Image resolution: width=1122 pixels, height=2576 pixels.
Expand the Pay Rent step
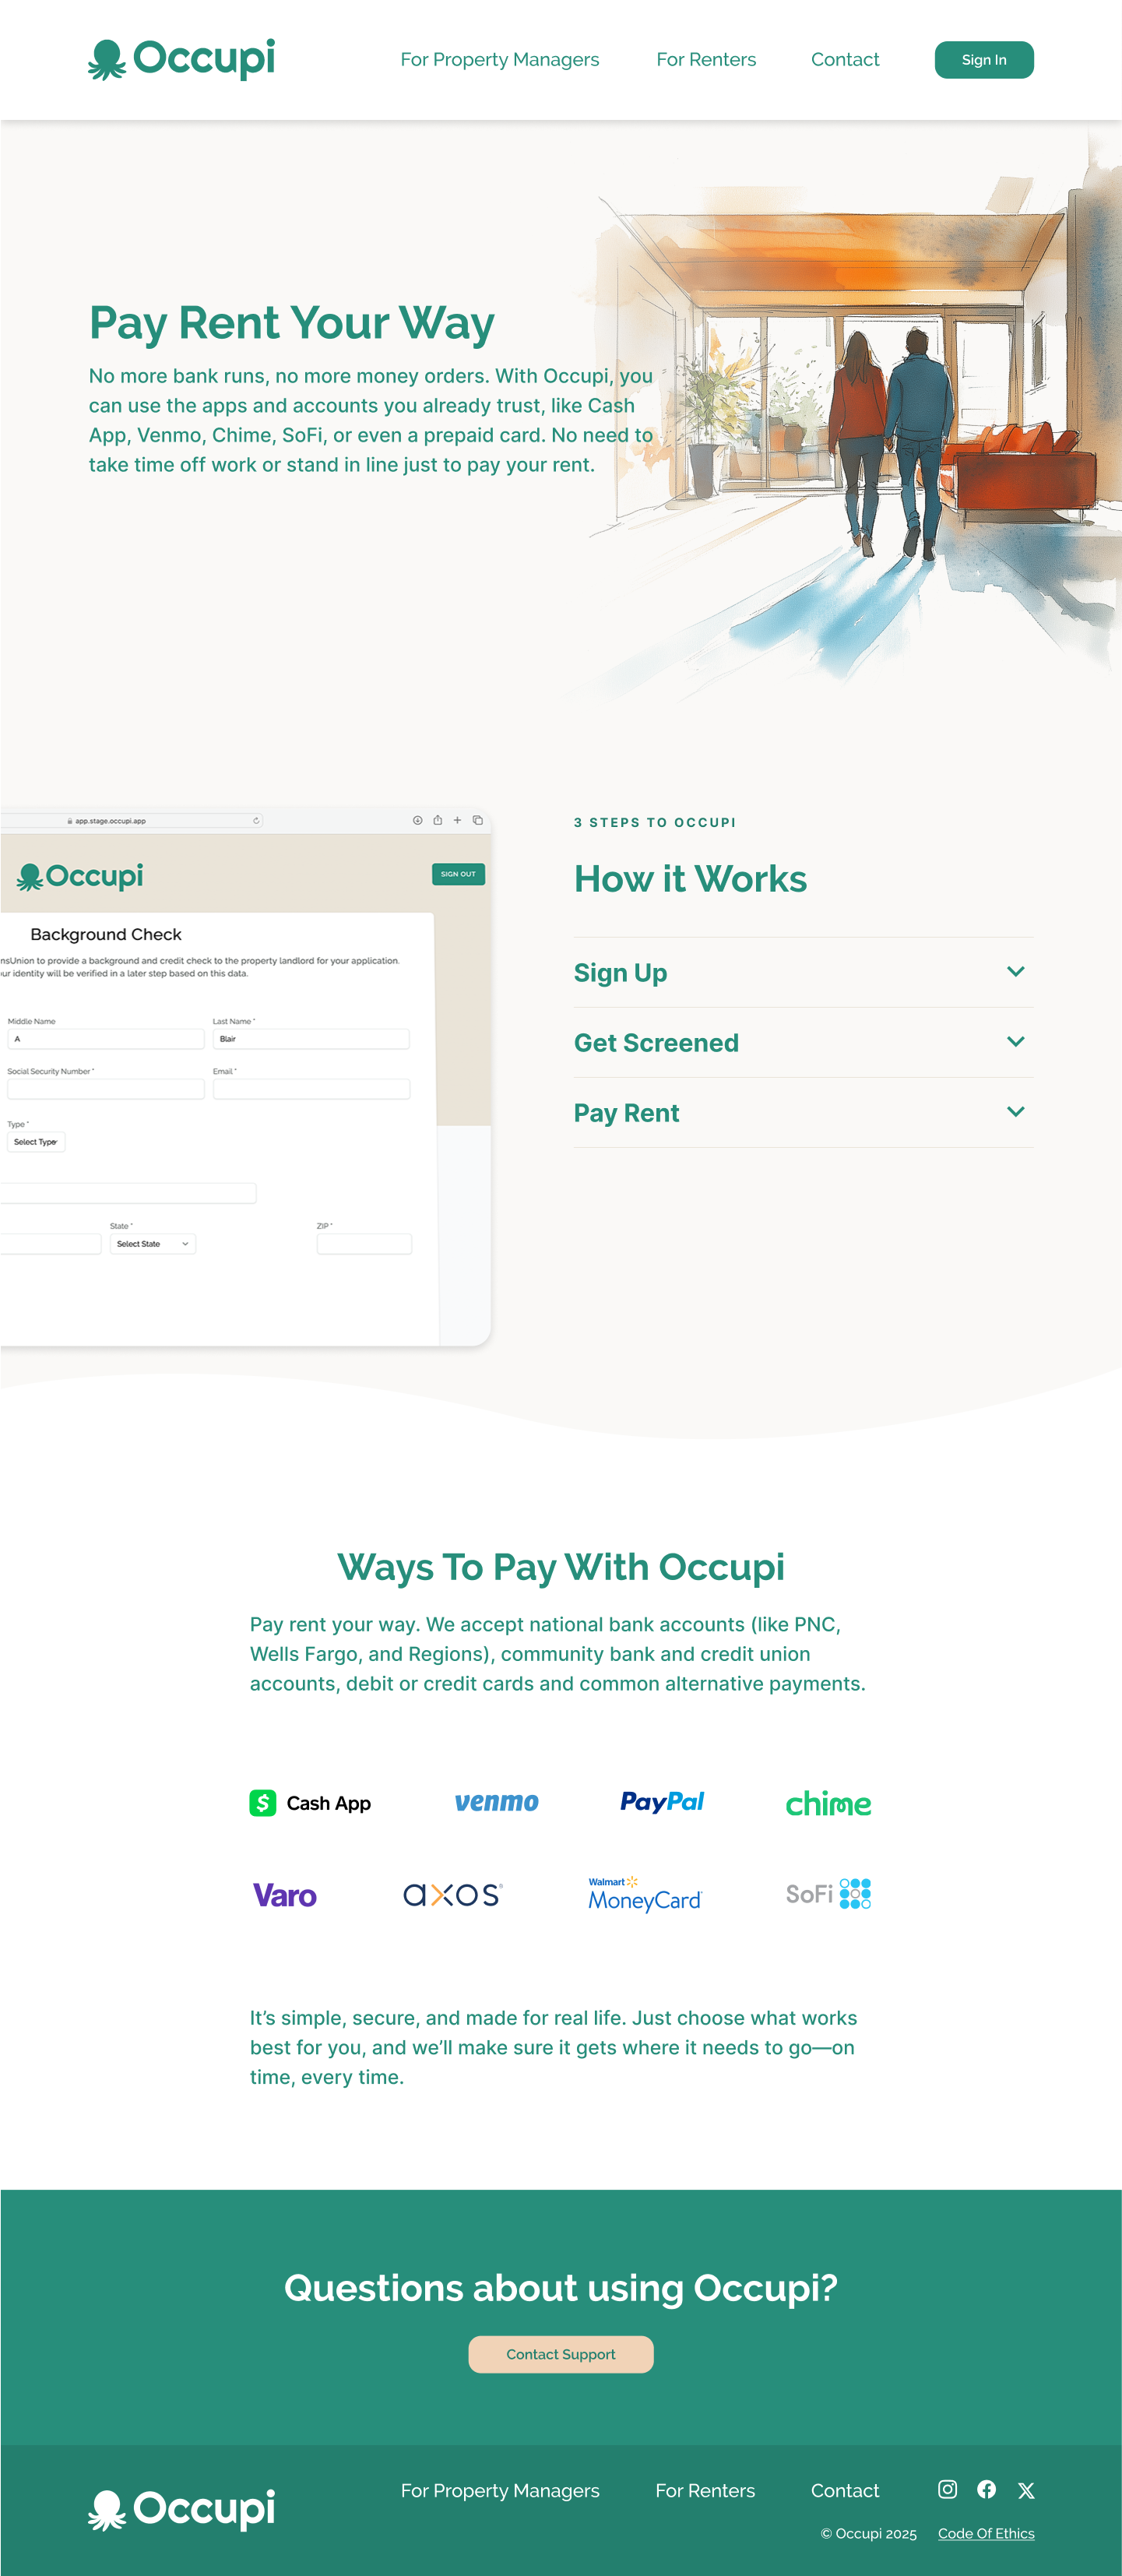pyautogui.click(x=803, y=1112)
